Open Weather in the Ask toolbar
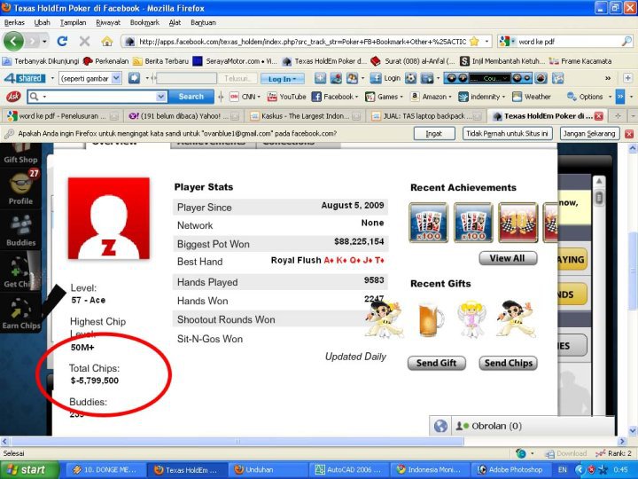This screenshot has height=479, width=638. (532, 97)
